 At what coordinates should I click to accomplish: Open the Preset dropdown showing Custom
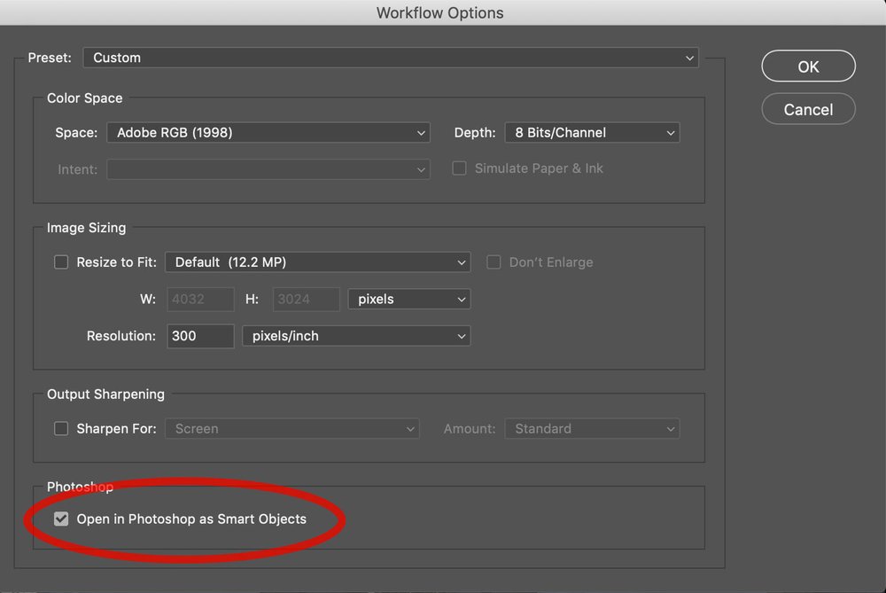tap(390, 57)
